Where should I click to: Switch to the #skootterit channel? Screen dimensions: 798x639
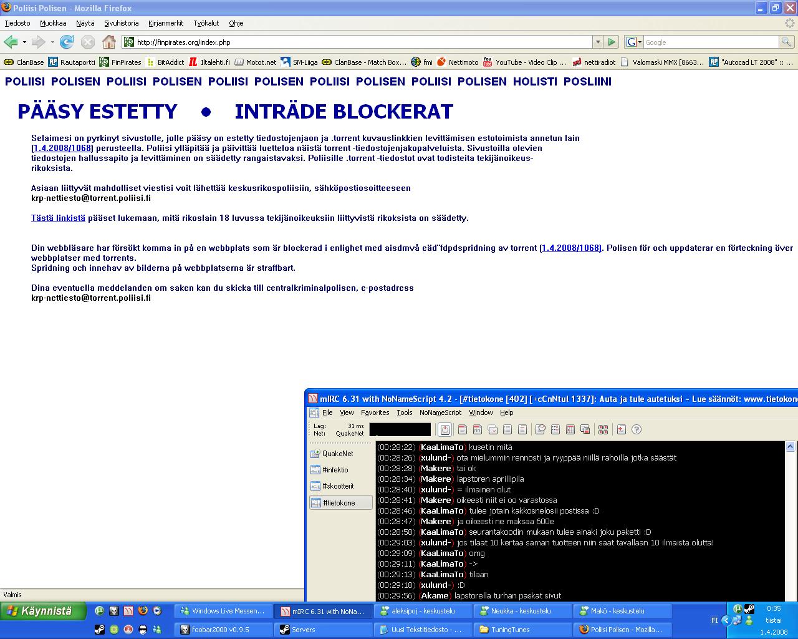pos(338,486)
